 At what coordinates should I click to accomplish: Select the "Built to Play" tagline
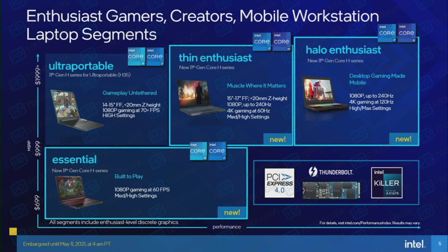(x=129, y=176)
